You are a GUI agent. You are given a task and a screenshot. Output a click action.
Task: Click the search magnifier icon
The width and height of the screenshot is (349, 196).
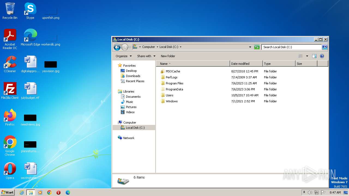(325, 47)
